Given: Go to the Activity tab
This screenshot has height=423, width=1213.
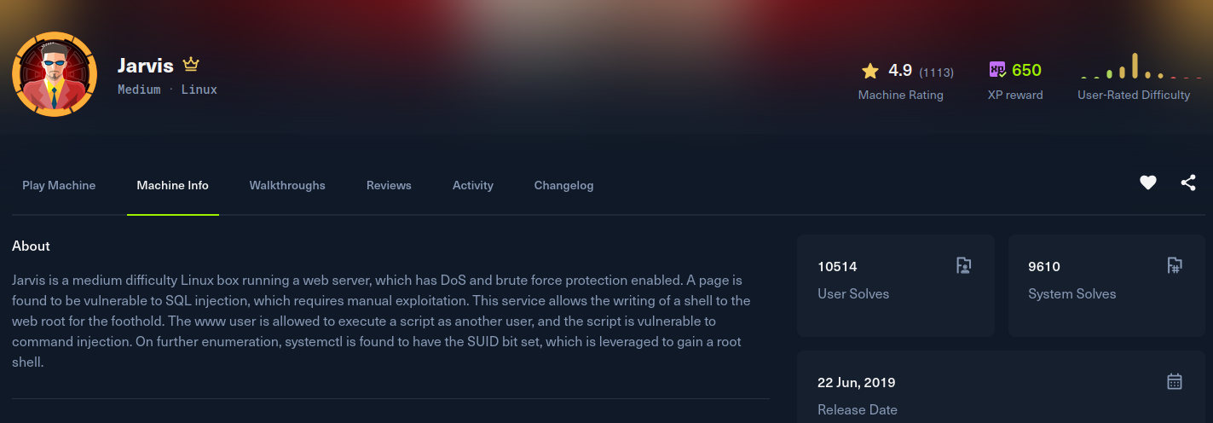Looking at the screenshot, I should [473, 185].
